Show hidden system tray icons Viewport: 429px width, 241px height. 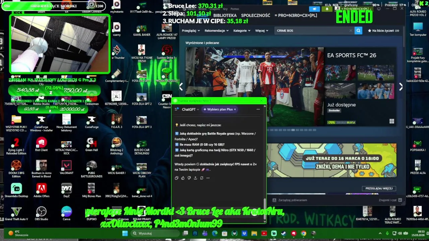[380, 233]
